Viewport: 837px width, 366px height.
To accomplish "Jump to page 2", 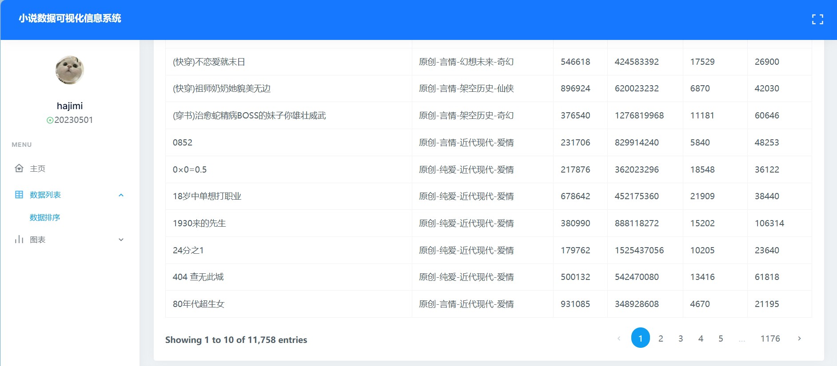I will click(x=661, y=338).
